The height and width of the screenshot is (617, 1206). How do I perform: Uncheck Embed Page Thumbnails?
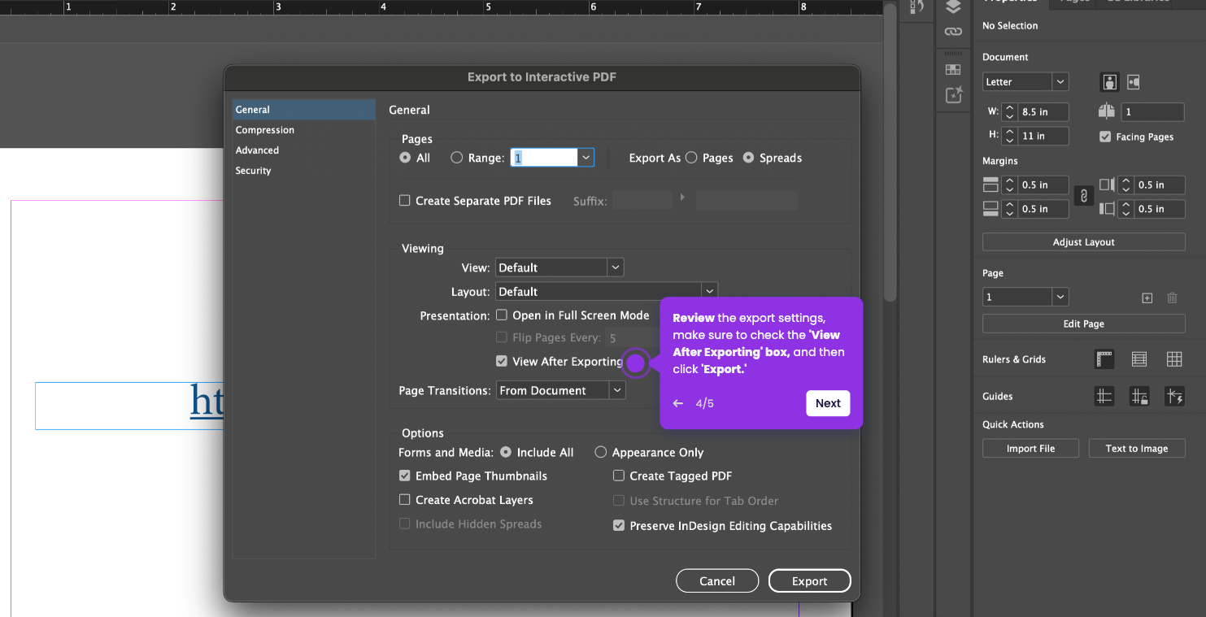tap(404, 476)
